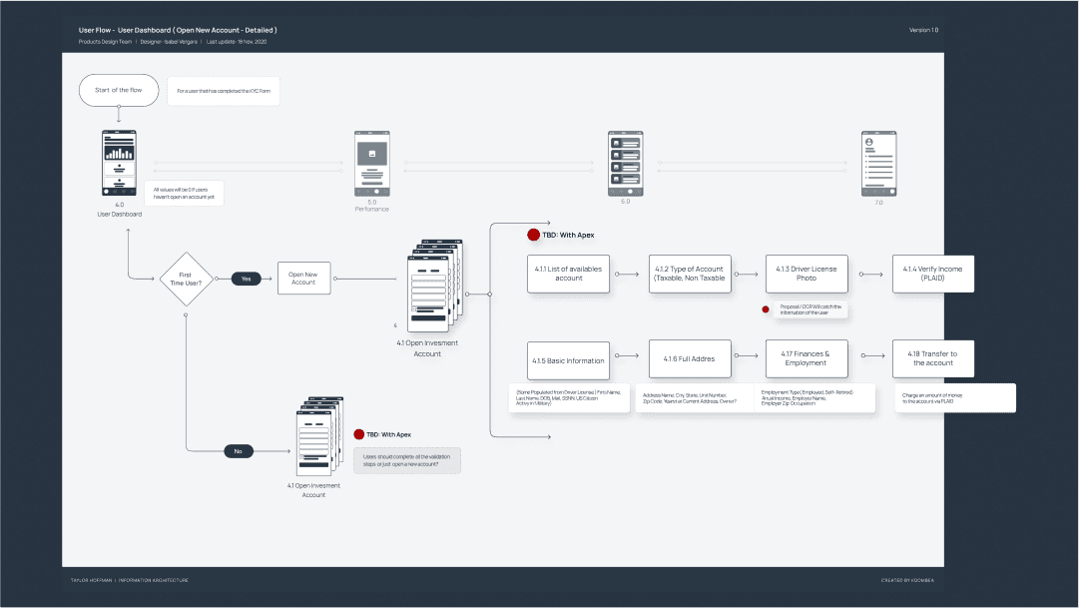Click the 'All values will be 0' note

click(184, 194)
